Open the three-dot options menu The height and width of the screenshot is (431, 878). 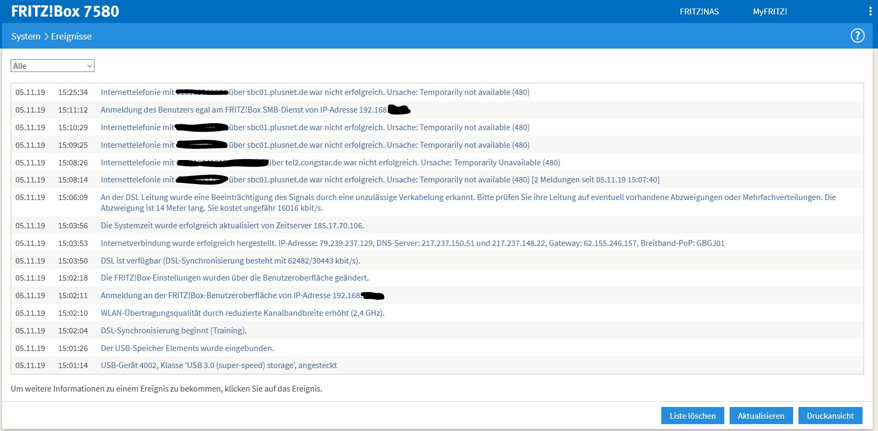point(871,12)
